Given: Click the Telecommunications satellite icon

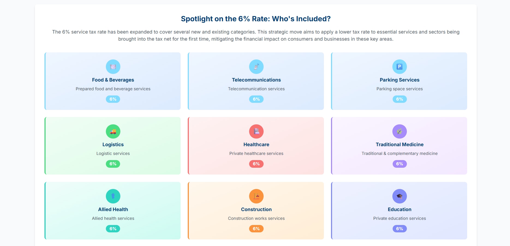Looking at the screenshot, I should point(256,67).
